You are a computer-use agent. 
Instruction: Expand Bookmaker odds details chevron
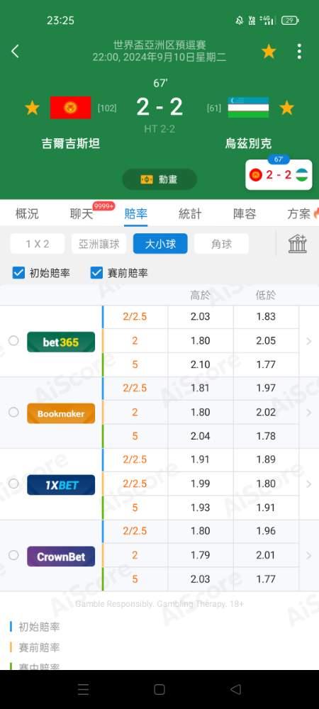[309, 413]
